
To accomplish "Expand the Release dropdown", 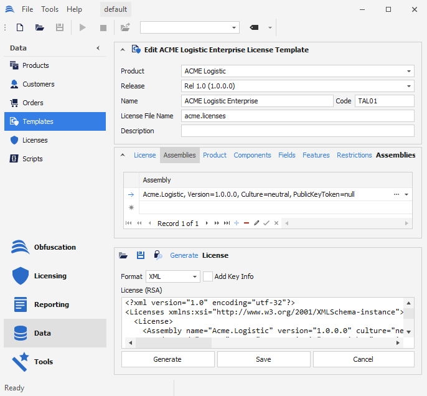I will coord(409,86).
